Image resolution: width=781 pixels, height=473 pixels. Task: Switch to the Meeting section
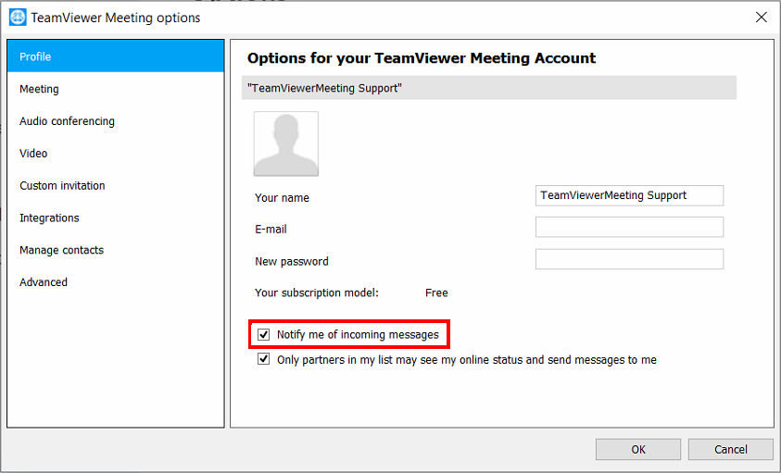coord(116,89)
